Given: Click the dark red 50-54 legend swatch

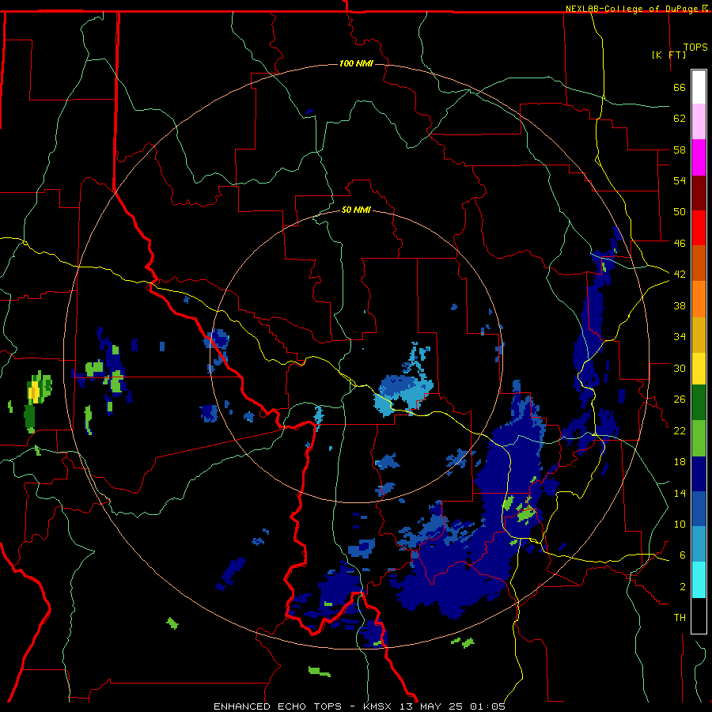Looking at the screenshot, I should [699, 193].
